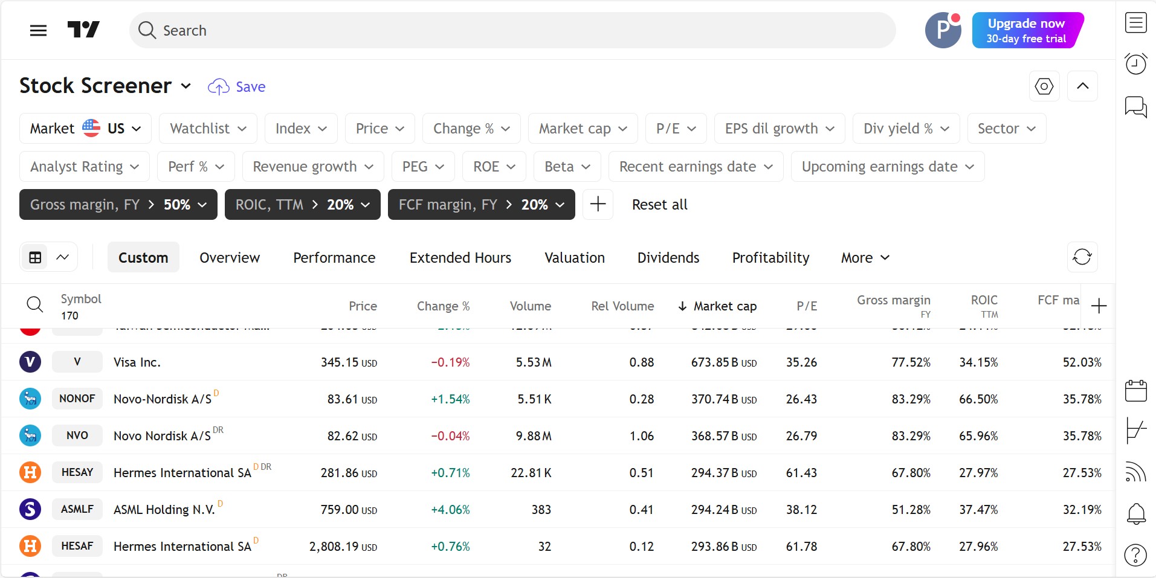The width and height of the screenshot is (1156, 578).
Task: Sort by Rel Volume column header
Action: pos(622,306)
